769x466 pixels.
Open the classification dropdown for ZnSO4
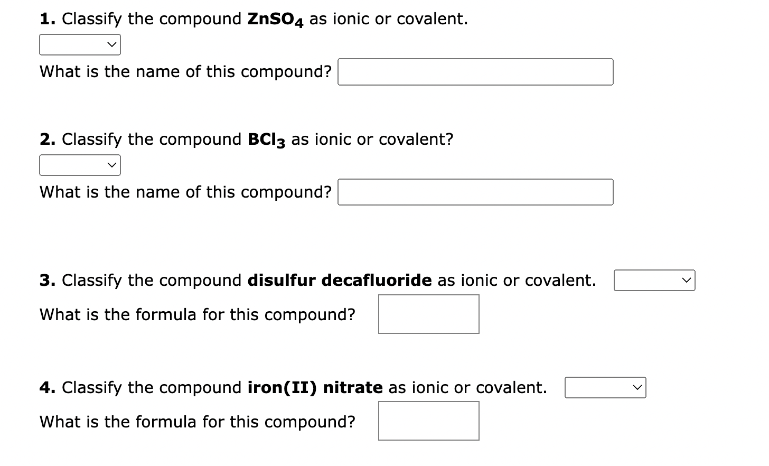79,44
